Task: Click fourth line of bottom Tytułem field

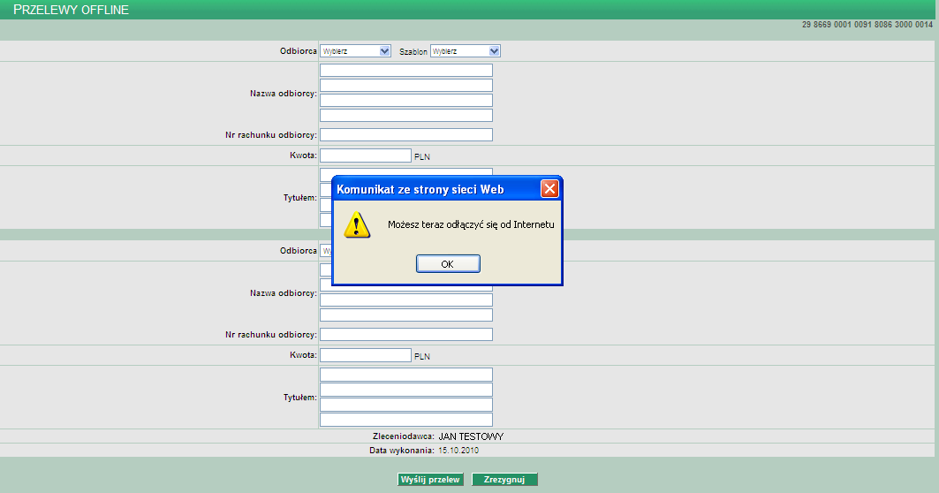Action: click(406, 420)
